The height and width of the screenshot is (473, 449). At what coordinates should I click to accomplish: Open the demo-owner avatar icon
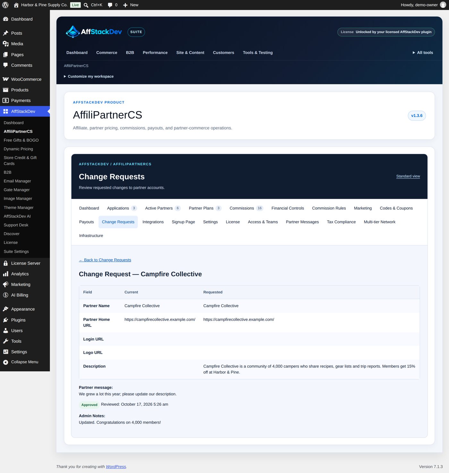tap(443, 5)
